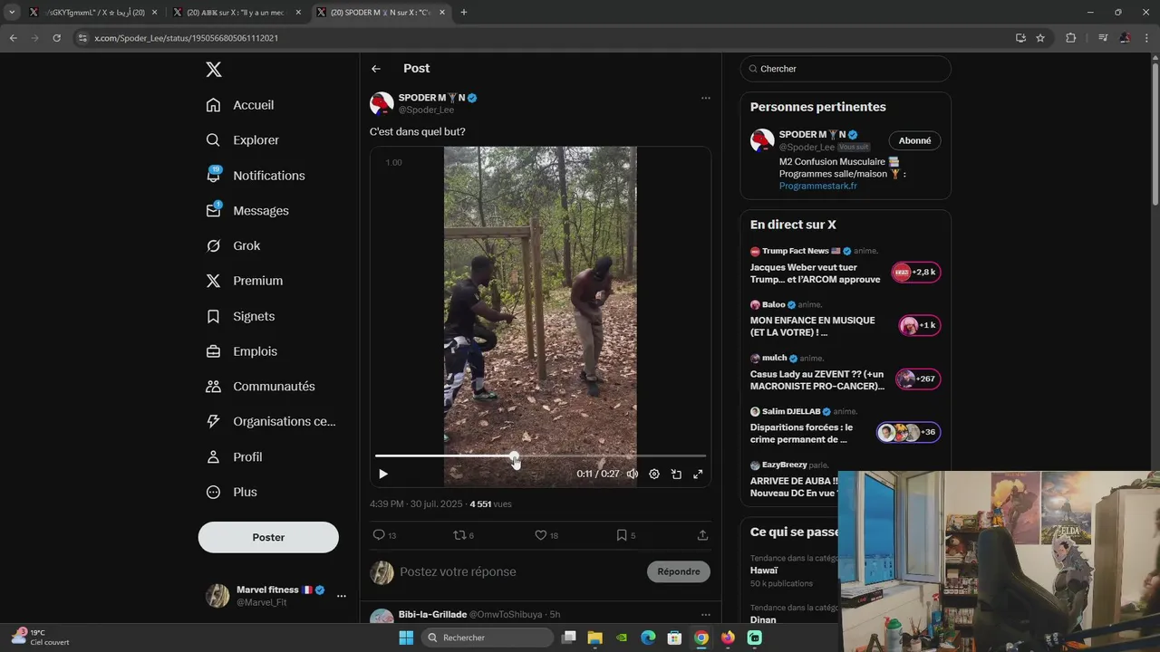Image resolution: width=1160 pixels, height=652 pixels.
Task: Click the Poster button
Action: click(x=268, y=537)
